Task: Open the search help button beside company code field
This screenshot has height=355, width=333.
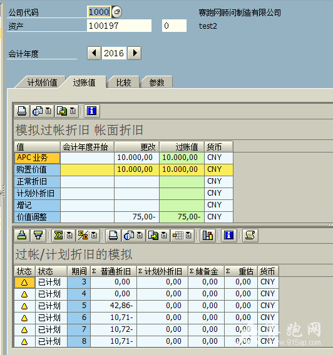Action: point(117,12)
